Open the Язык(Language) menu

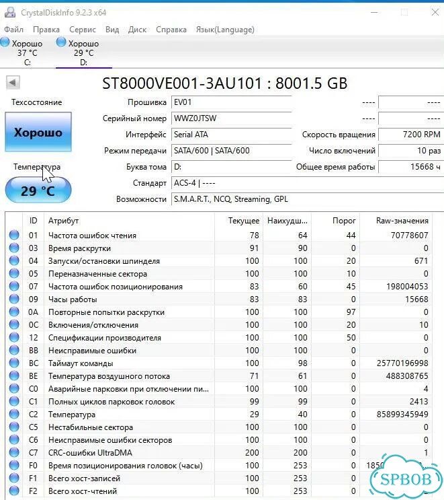[x=225, y=30]
